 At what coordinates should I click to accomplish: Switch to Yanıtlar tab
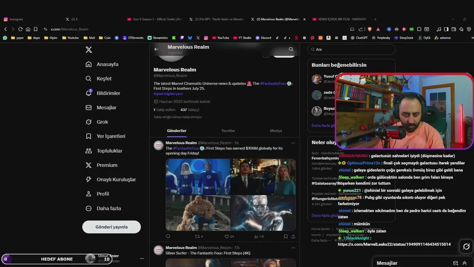pyautogui.click(x=228, y=131)
